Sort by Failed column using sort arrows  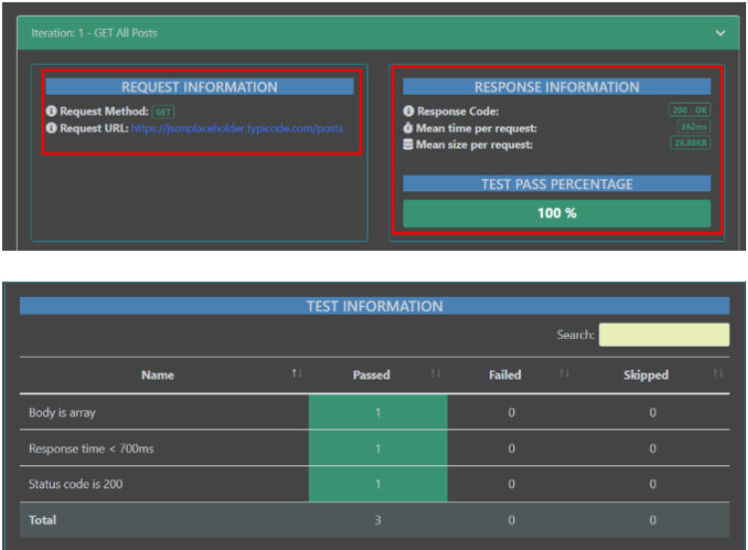564,374
